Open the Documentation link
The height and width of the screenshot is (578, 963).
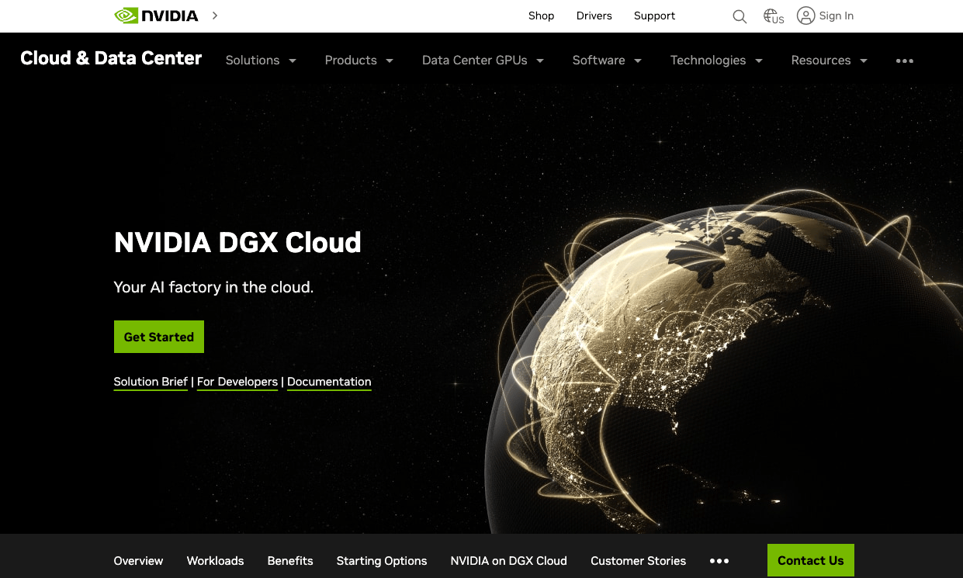(329, 382)
